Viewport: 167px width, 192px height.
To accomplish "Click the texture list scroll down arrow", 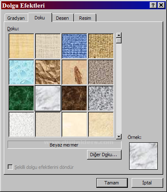I will (x=119, y=136).
